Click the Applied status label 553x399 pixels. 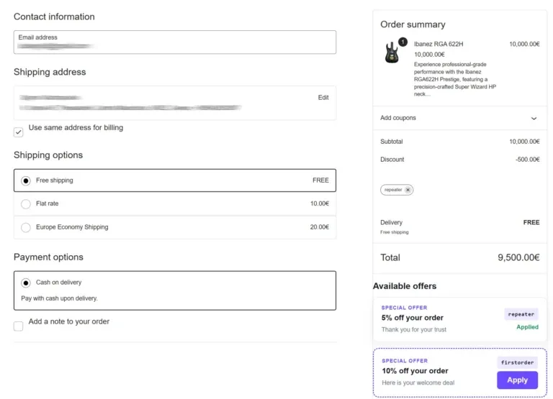coord(527,327)
